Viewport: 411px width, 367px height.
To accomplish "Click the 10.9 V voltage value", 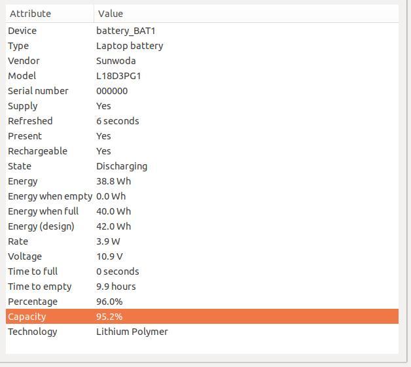I will pos(109,256).
